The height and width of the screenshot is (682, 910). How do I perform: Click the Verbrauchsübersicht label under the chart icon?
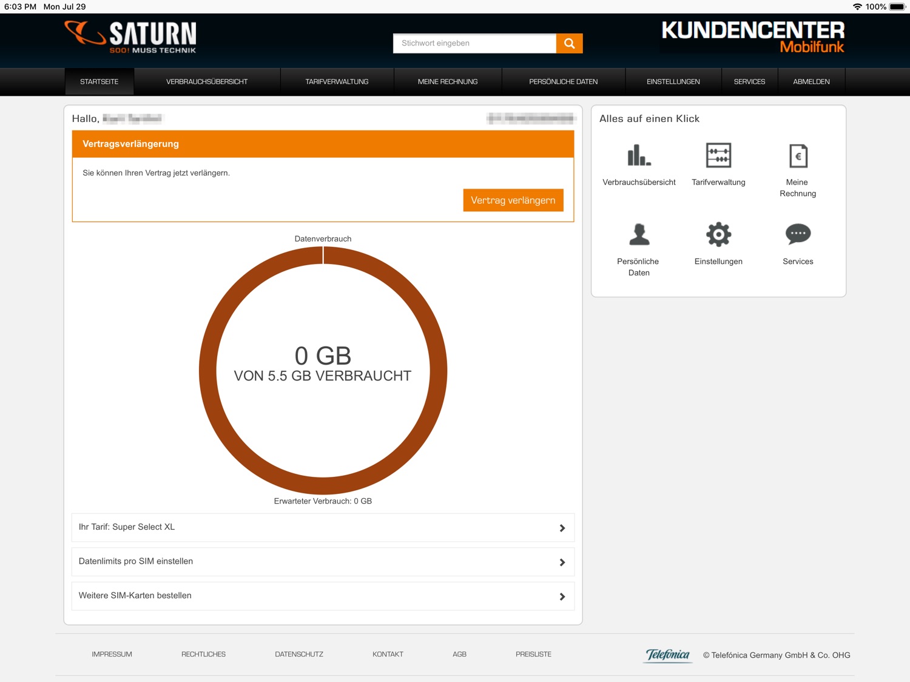pos(639,182)
